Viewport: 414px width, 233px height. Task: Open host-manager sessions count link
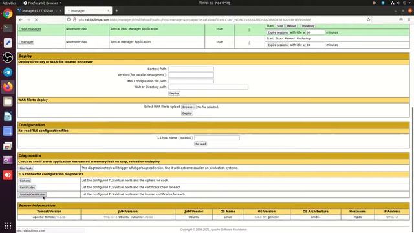249,29
